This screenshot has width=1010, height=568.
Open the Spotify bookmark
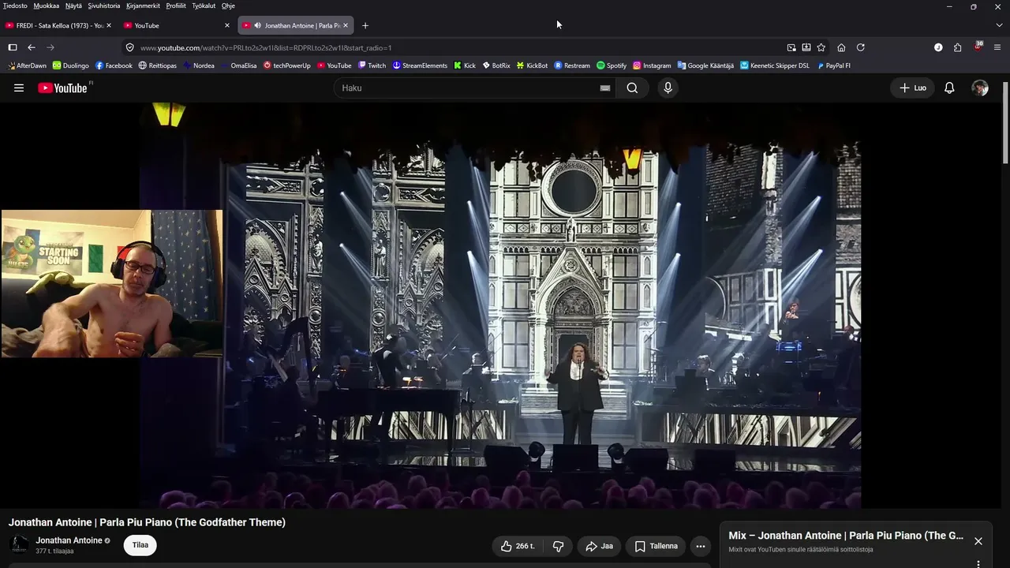click(x=612, y=65)
